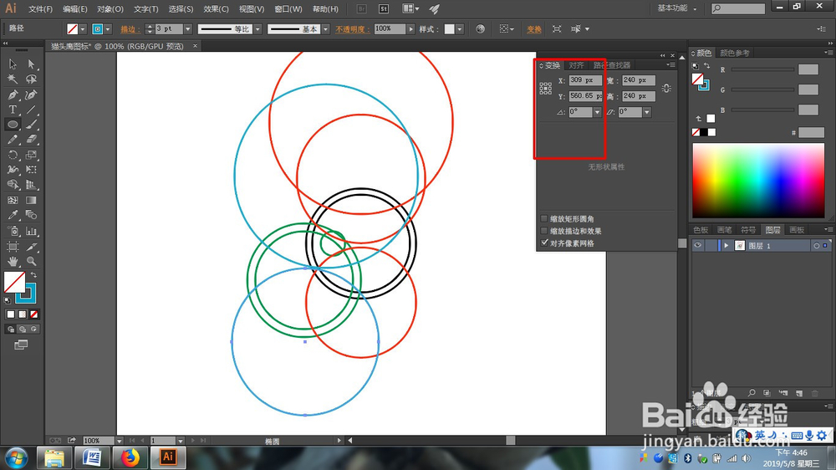Select the Pen tool
836x470 pixels.
[13, 95]
